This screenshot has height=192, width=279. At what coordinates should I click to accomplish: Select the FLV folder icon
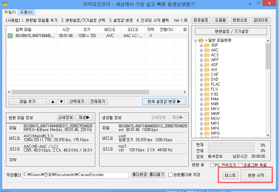pos(207,89)
